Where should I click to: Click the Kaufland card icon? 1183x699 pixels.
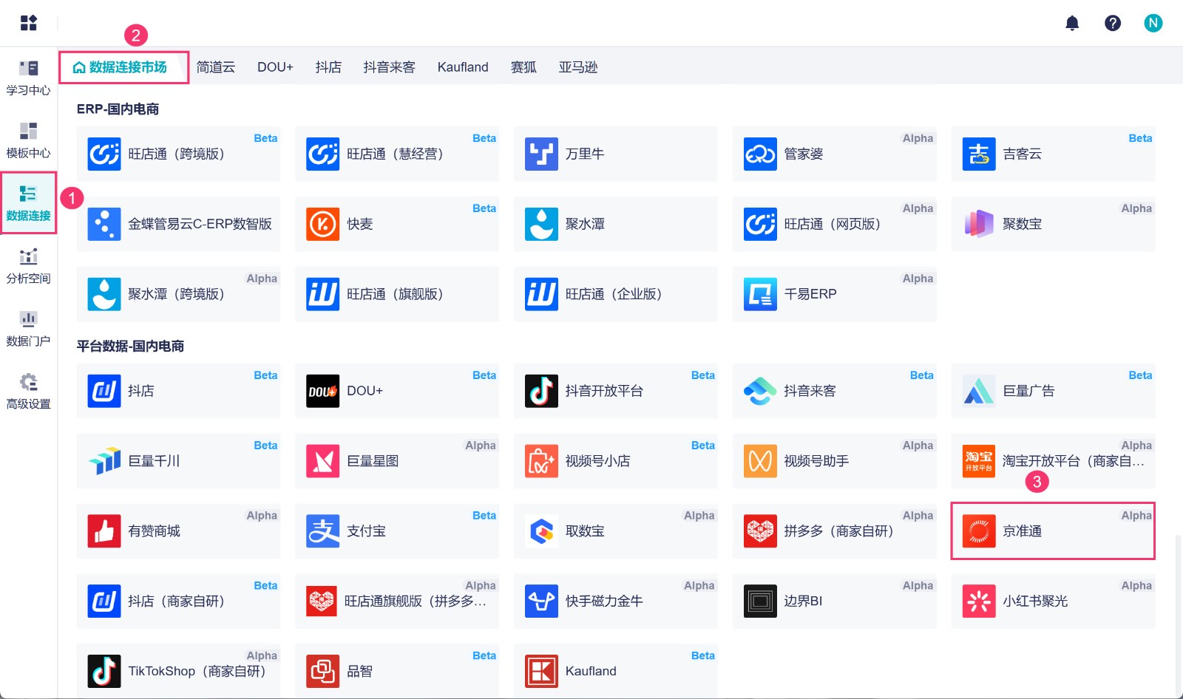pyautogui.click(x=541, y=671)
